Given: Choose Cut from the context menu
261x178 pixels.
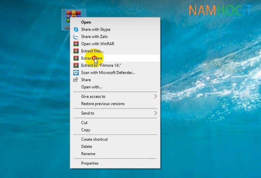Looking at the screenshot, I should (115, 123).
